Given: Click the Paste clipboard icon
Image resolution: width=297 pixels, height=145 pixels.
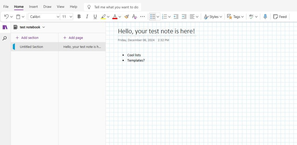Looking at the screenshot, I should tap(18, 17).
